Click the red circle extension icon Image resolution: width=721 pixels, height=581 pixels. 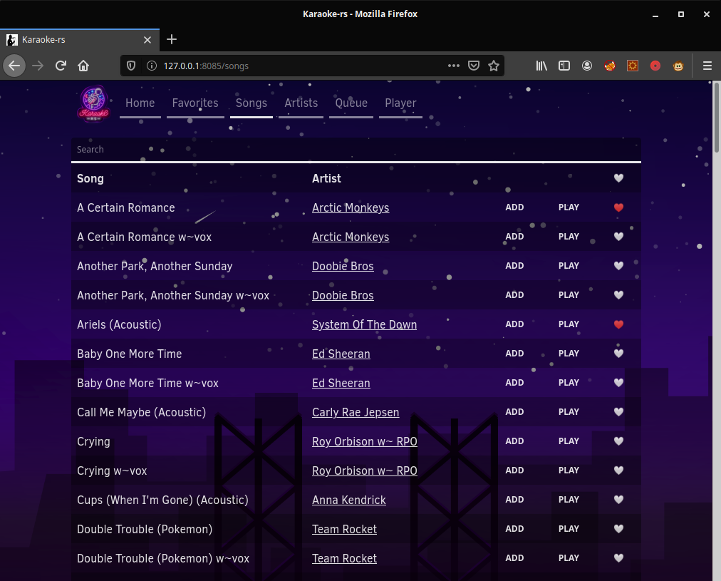655,66
